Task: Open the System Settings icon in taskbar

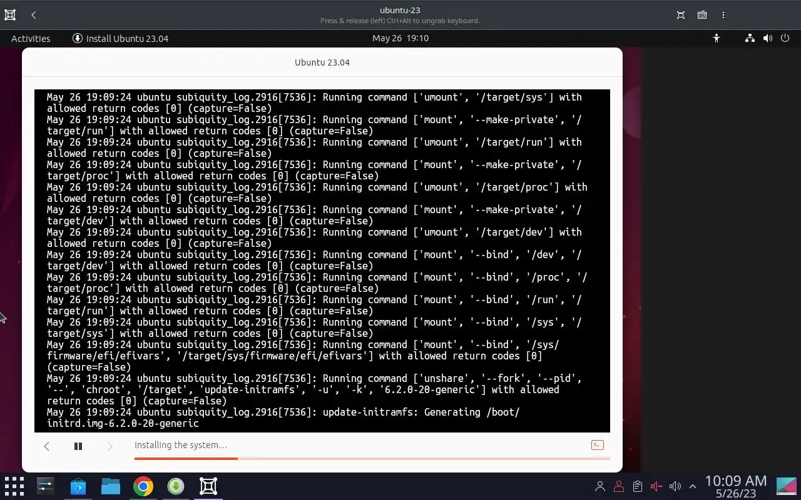Action: 46,486
